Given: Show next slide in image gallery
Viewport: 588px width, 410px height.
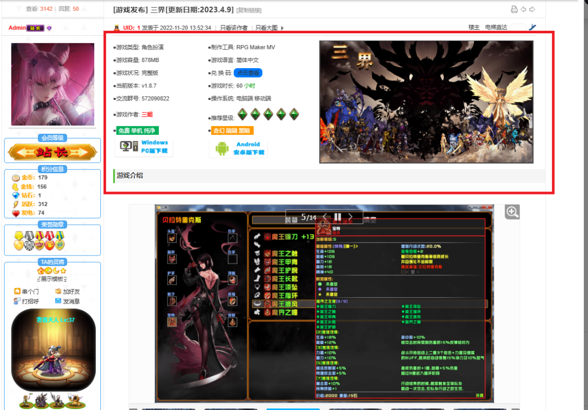Looking at the screenshot, I should click(350, 217).
